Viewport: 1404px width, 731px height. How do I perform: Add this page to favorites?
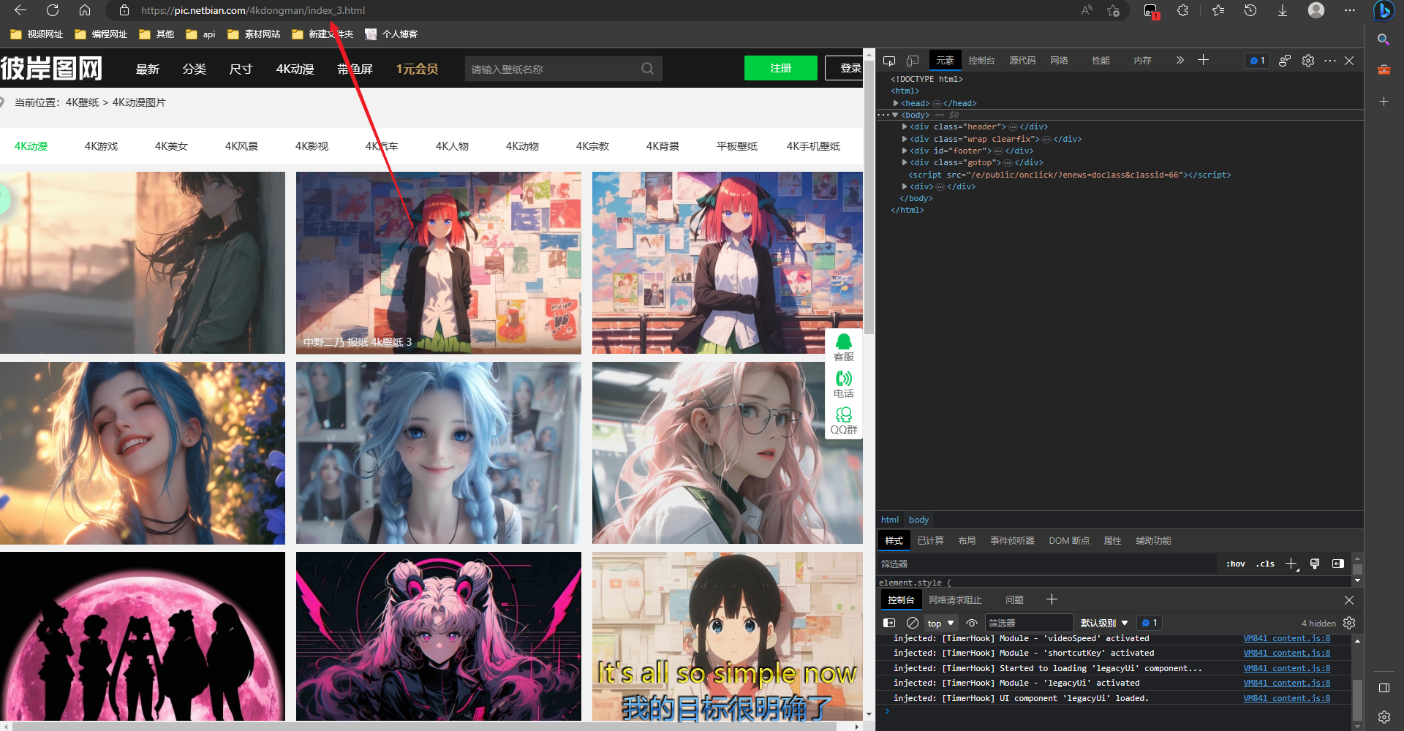[1114, 10]
